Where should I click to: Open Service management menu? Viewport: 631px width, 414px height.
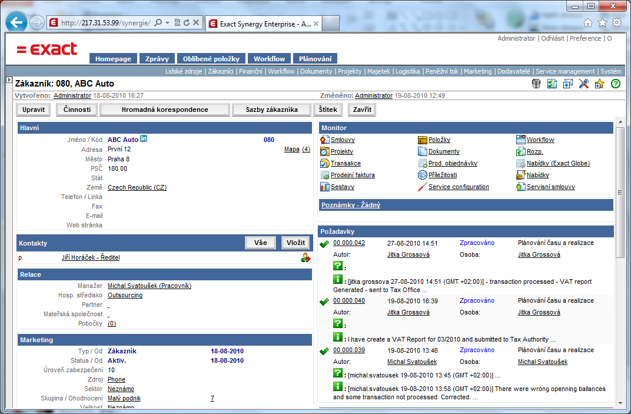(x=565, y=71)
